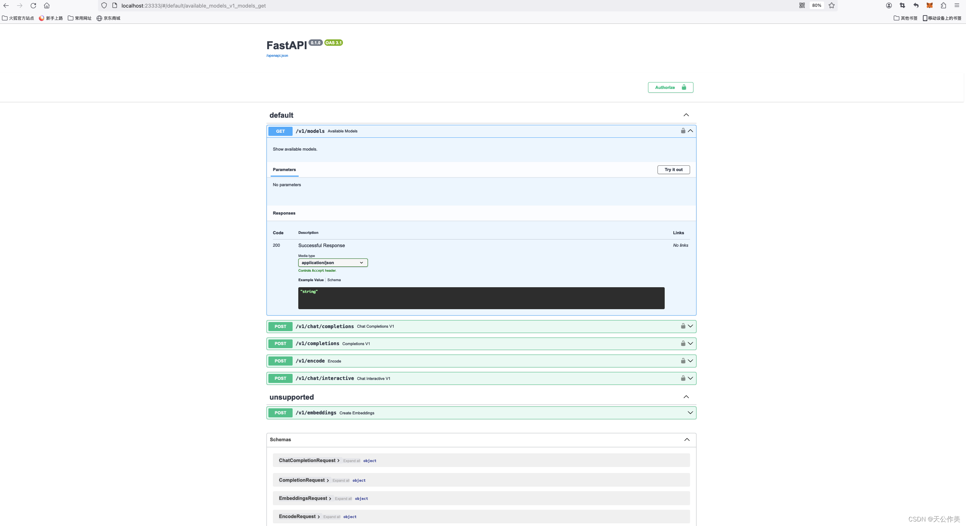This screenshot has width=966, height=526.
Task: Expand the POST /v1/encode operation
Action: tap(690, 361)
